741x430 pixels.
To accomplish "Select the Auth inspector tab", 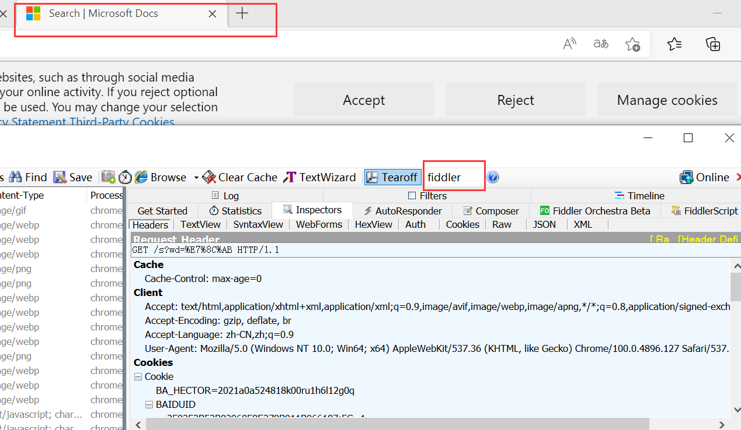I will [415, 224].
